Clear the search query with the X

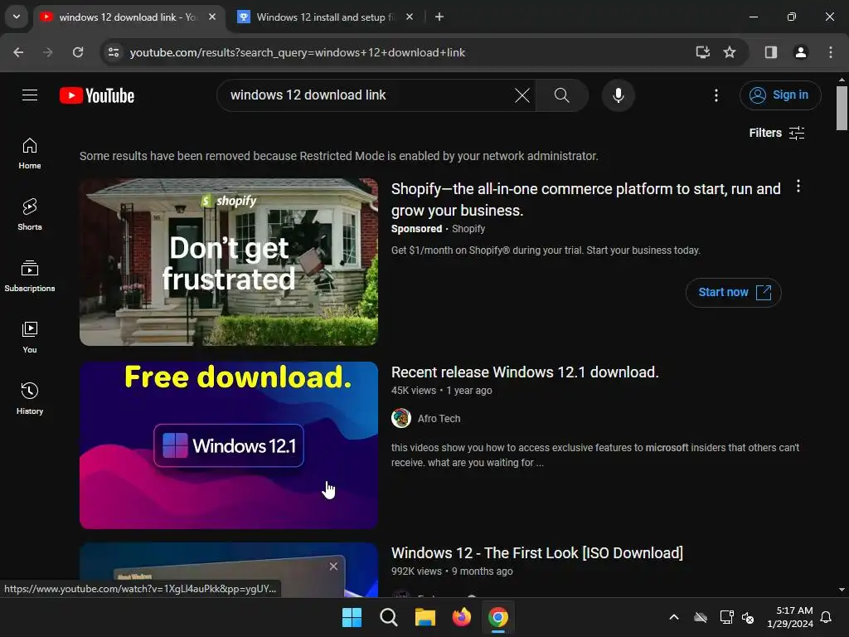522,95
